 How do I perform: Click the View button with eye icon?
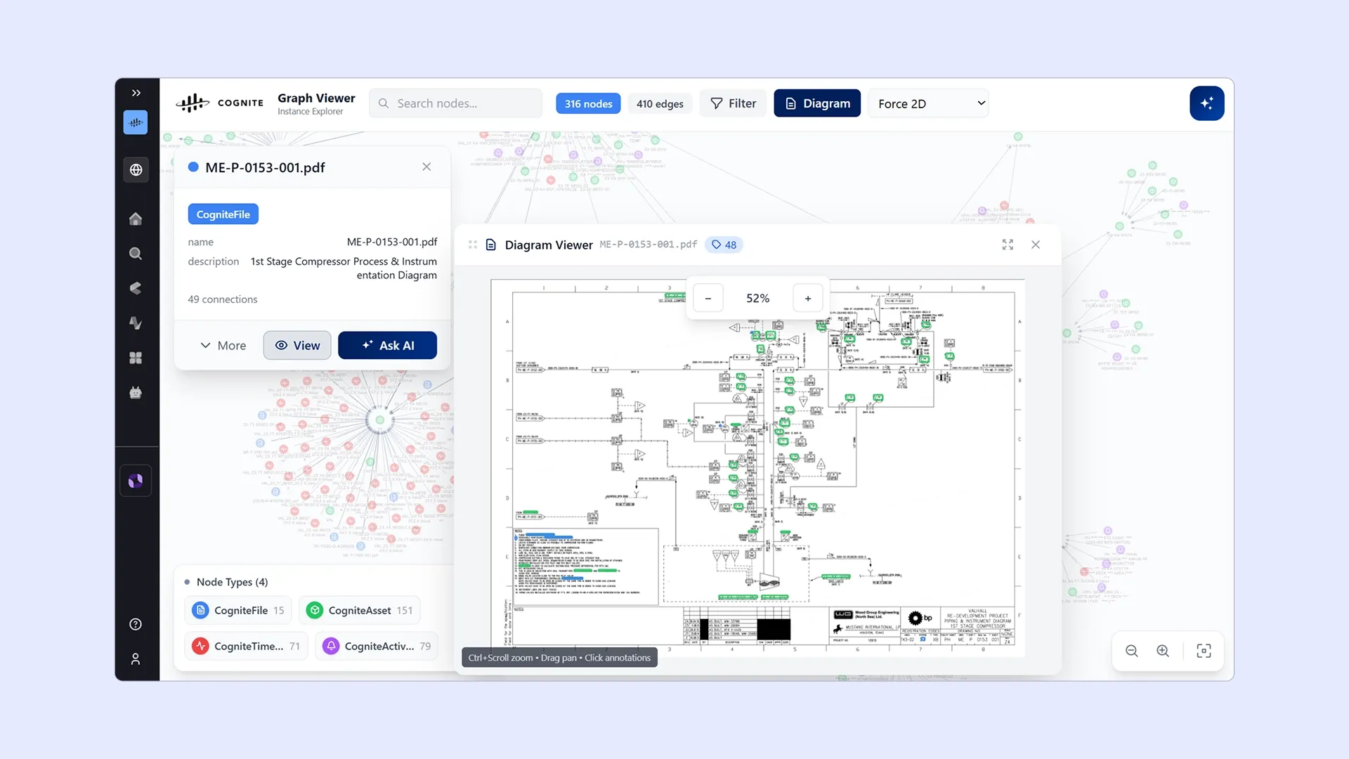click(x=297, y=345)
